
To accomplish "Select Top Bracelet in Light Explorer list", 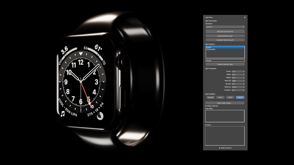I will coord(225,49).
